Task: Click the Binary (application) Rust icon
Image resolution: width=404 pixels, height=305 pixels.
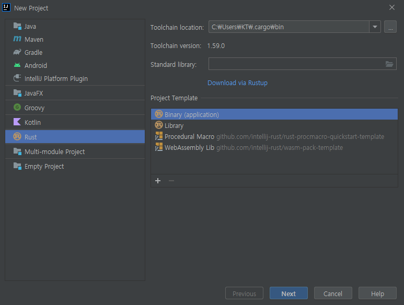Action: (159, 114)
